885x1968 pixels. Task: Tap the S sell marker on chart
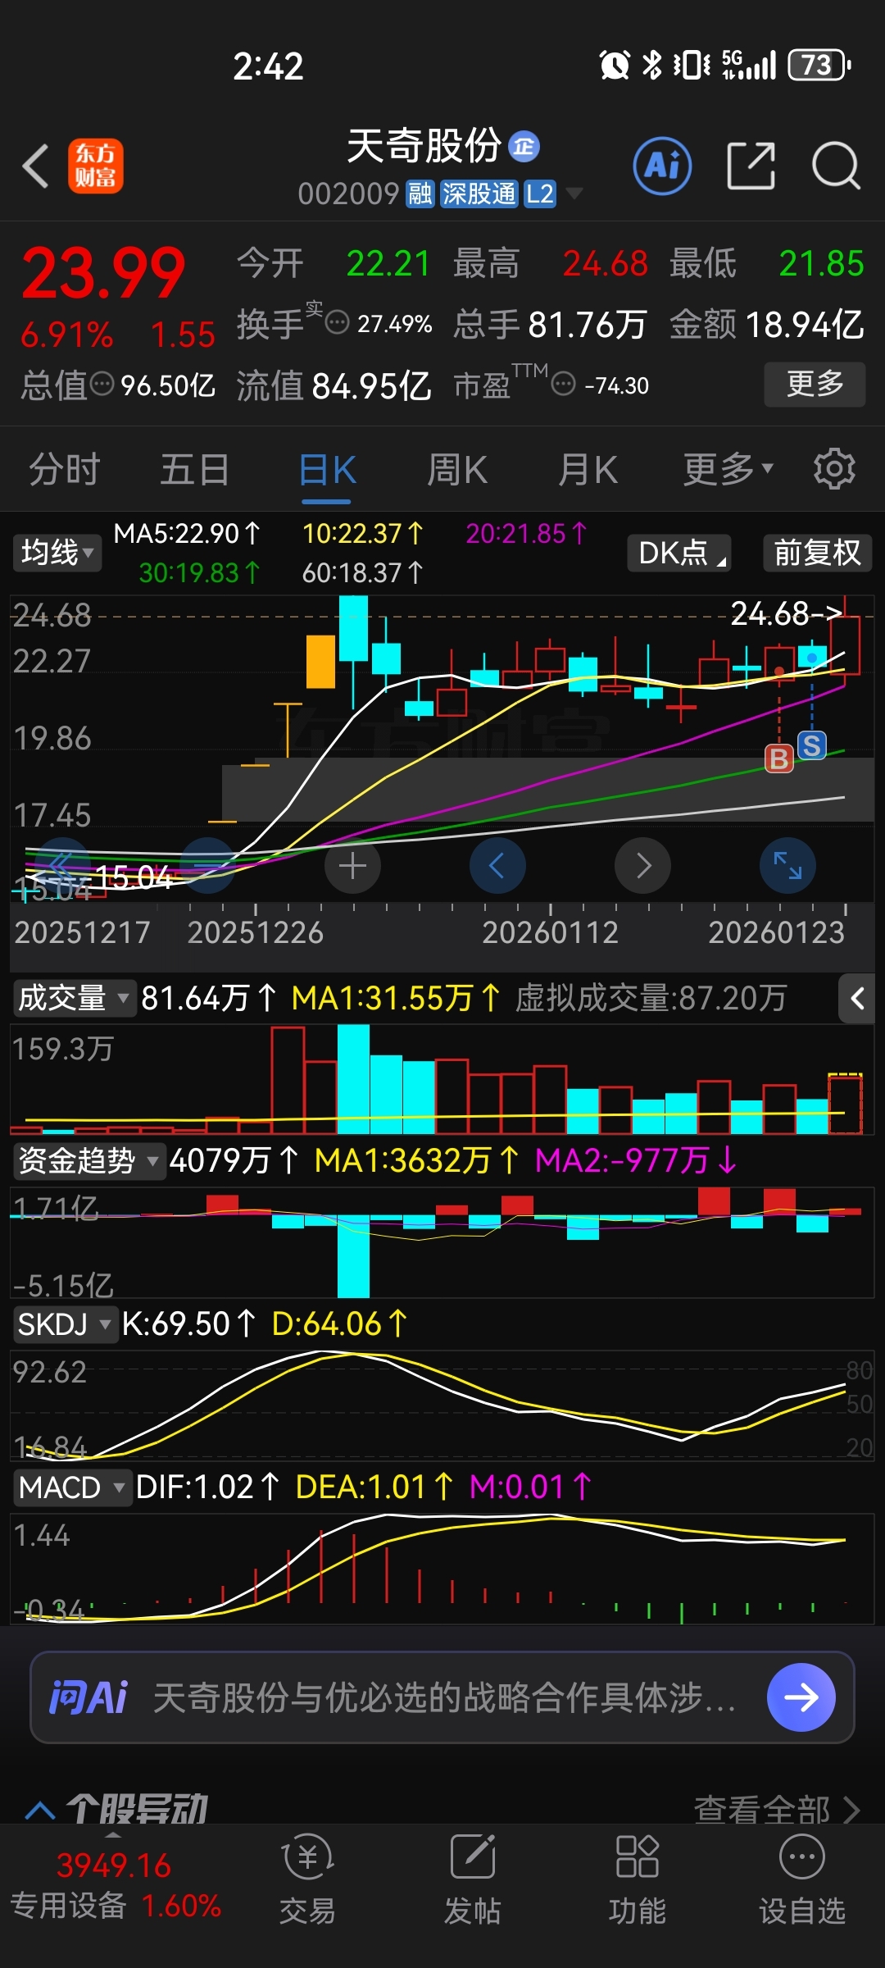pos(811,745)
